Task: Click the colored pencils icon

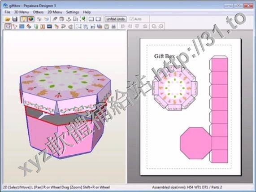Action: point(29,26)
